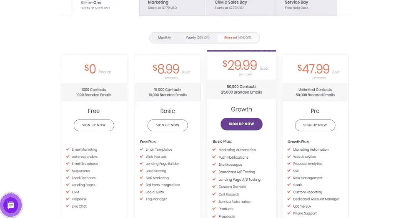Click checkmark icon next to SMS Marketing

[142, 178]
